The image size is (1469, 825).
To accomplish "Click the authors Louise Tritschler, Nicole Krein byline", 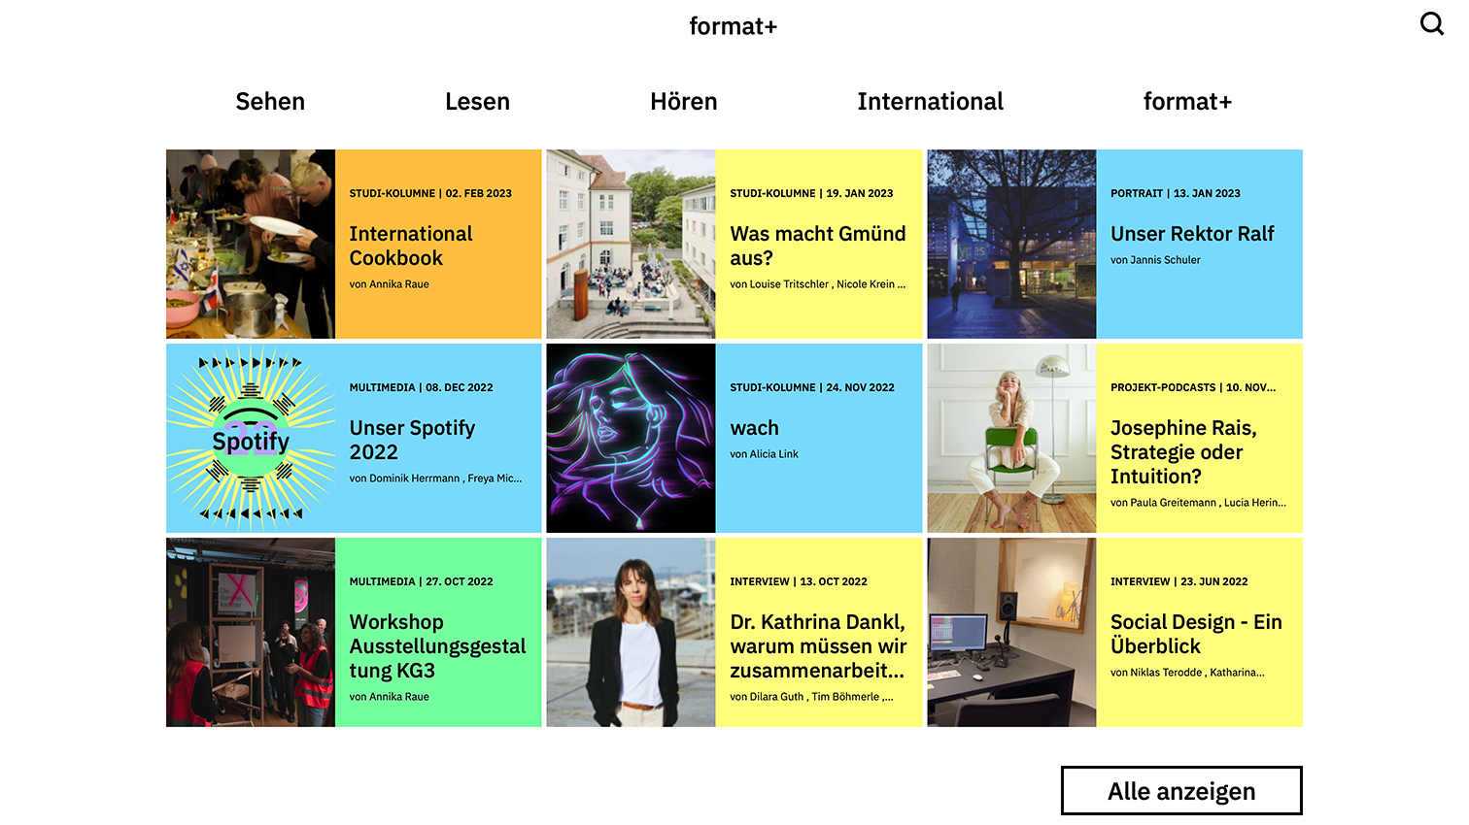I will (817, 284).
